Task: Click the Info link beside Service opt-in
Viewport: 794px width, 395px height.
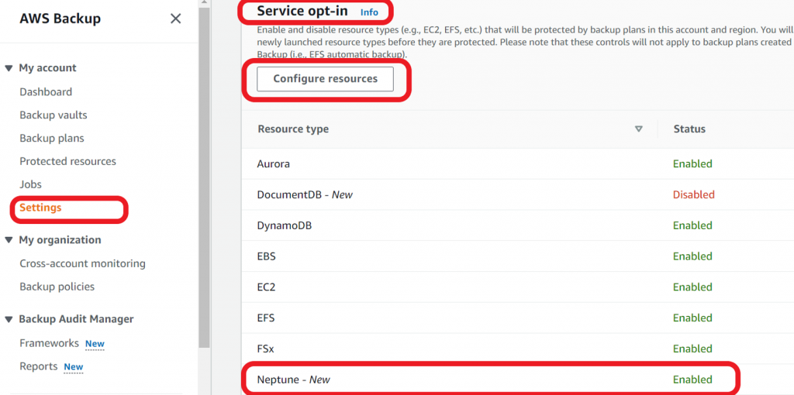Action: pos(369,12)
